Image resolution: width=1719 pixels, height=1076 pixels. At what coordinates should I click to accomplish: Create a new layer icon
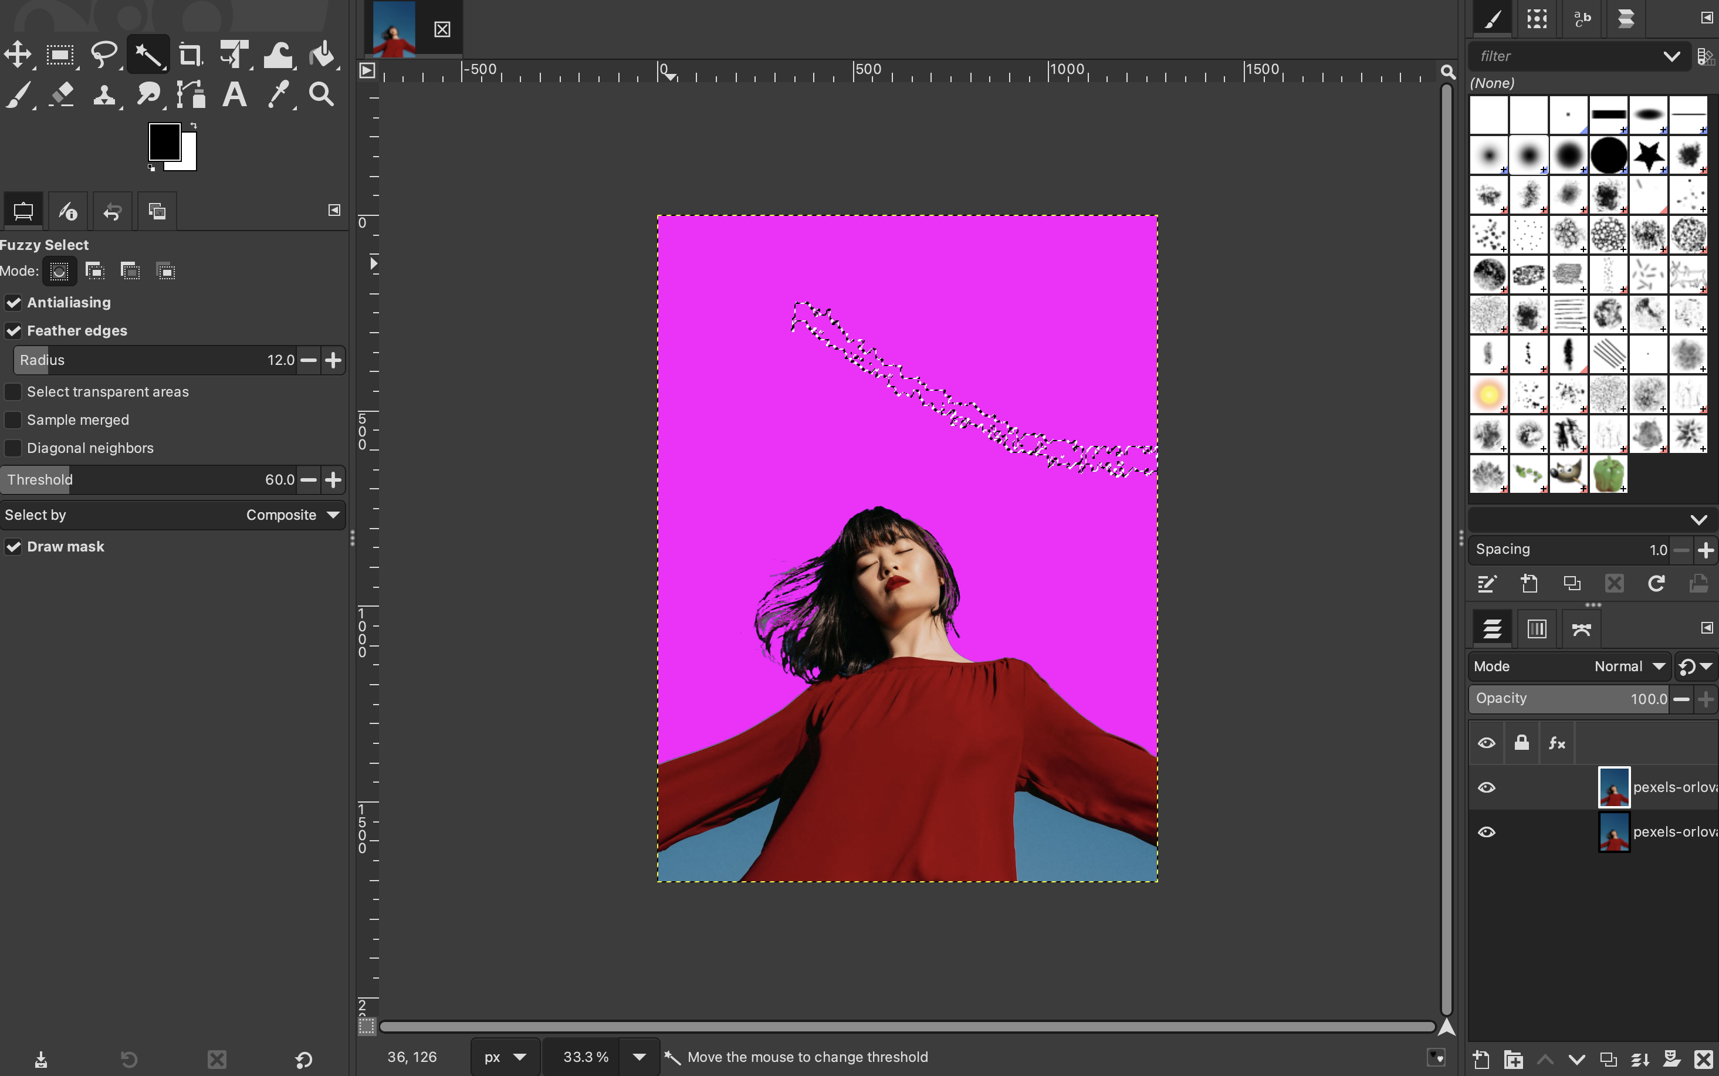(x=1481, y=1060)
